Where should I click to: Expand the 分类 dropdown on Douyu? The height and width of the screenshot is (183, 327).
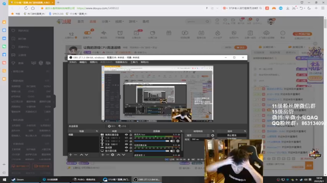click(x=106, y=22)
